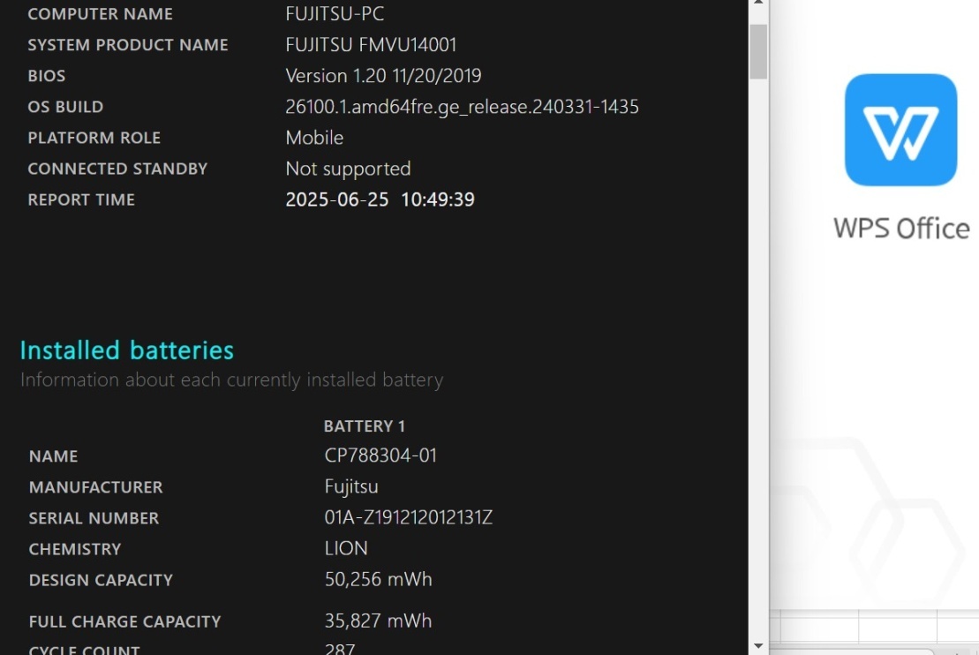Click the design capacity value 50,256 mWh
Viewport: 979px width, 655px height.
(x=378, y=579)
